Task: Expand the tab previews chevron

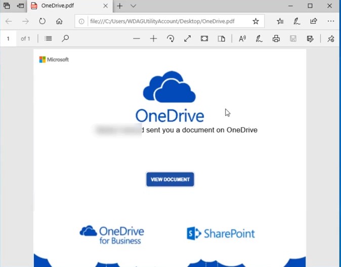Action: [133, 6]
